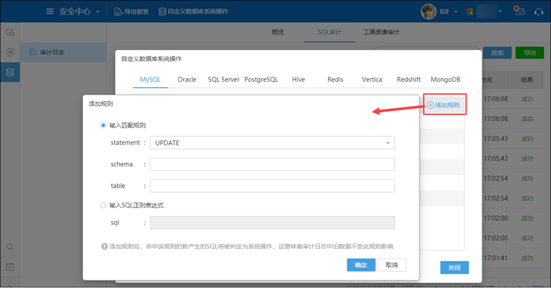Viewport: 551px width, 288px height.
Task: Select the 输入SQL正则表达式 radio button
Action: pyautogui.click(x=103, y=205)
